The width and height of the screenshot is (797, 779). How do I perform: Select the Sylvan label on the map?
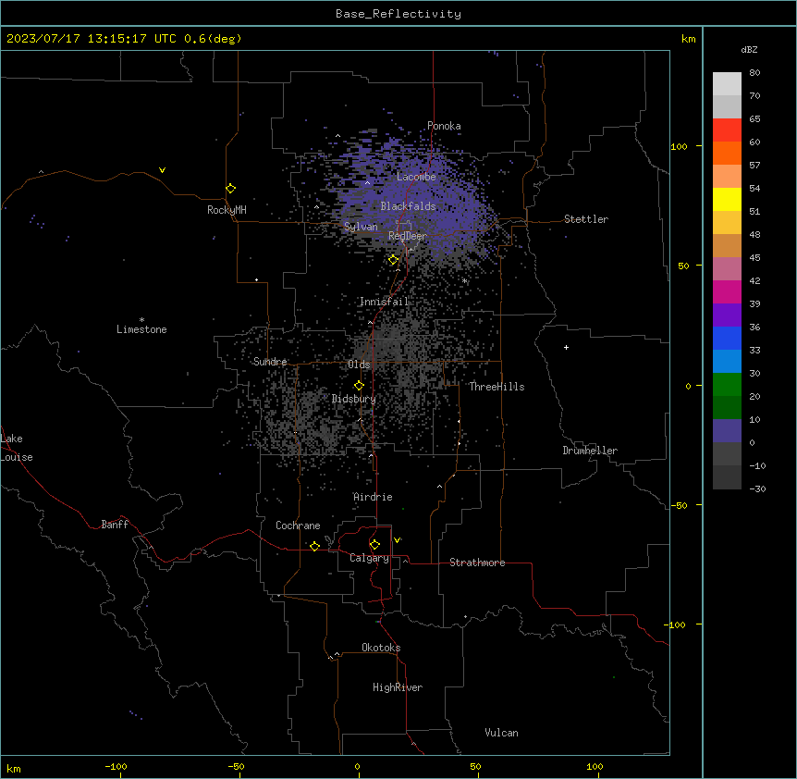click(361, 227)
